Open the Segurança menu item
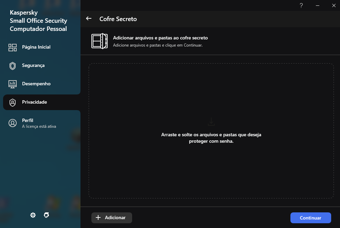340x228 pixels. (33, 66)
